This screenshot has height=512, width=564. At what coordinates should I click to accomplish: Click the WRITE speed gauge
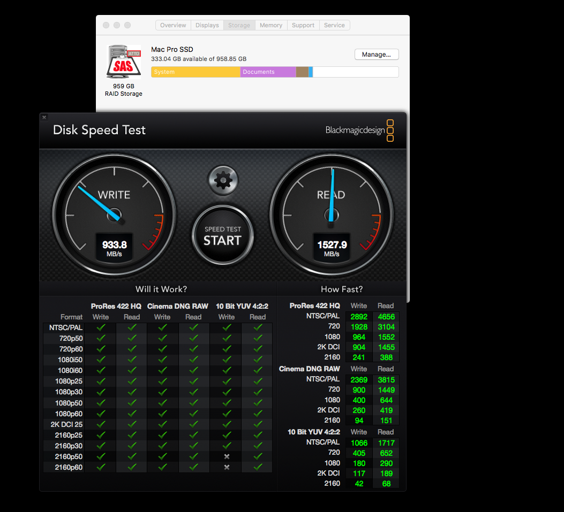click(x=114, y=215)
